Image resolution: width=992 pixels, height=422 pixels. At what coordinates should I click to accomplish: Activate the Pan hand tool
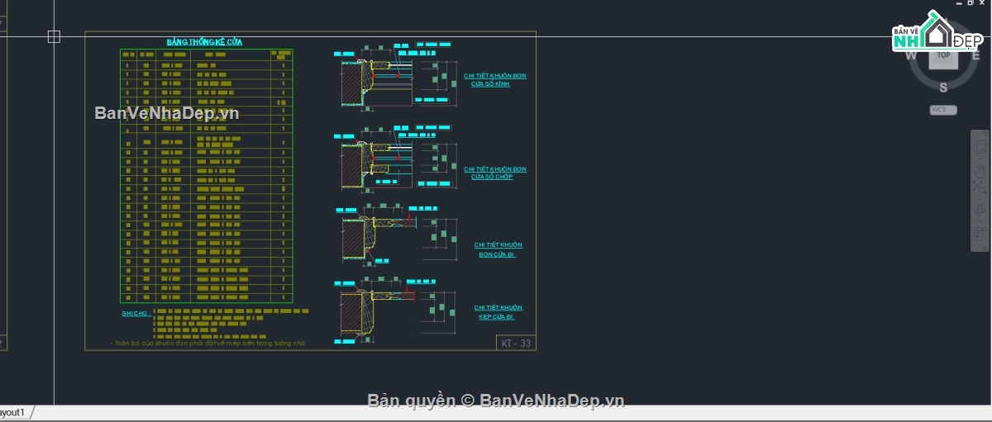[980, 171]
